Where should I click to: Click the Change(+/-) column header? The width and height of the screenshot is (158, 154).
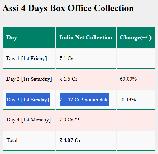pyautogui.click(x=136, y=38)
